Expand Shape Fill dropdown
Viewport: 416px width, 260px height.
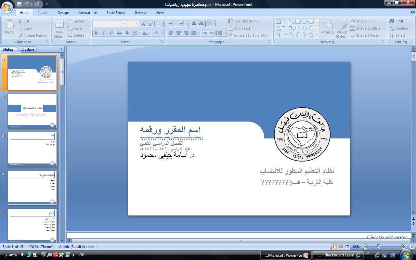363,21
